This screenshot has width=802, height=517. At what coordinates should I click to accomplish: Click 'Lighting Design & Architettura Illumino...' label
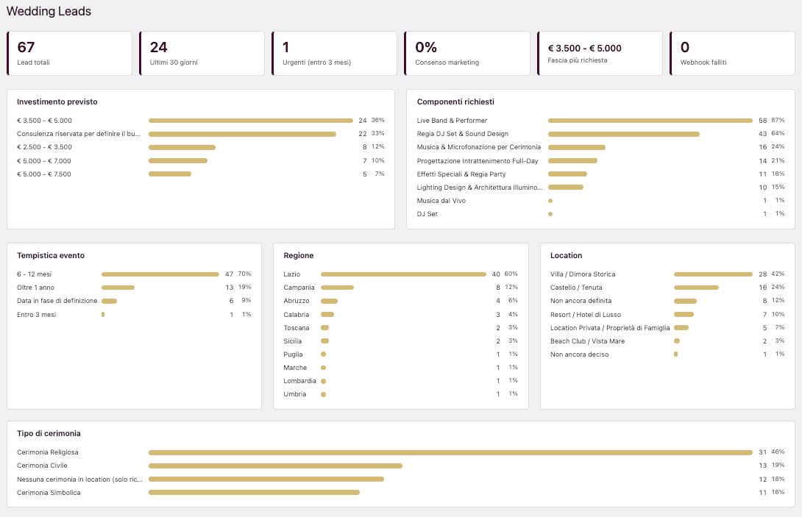[x=480, y=188]
